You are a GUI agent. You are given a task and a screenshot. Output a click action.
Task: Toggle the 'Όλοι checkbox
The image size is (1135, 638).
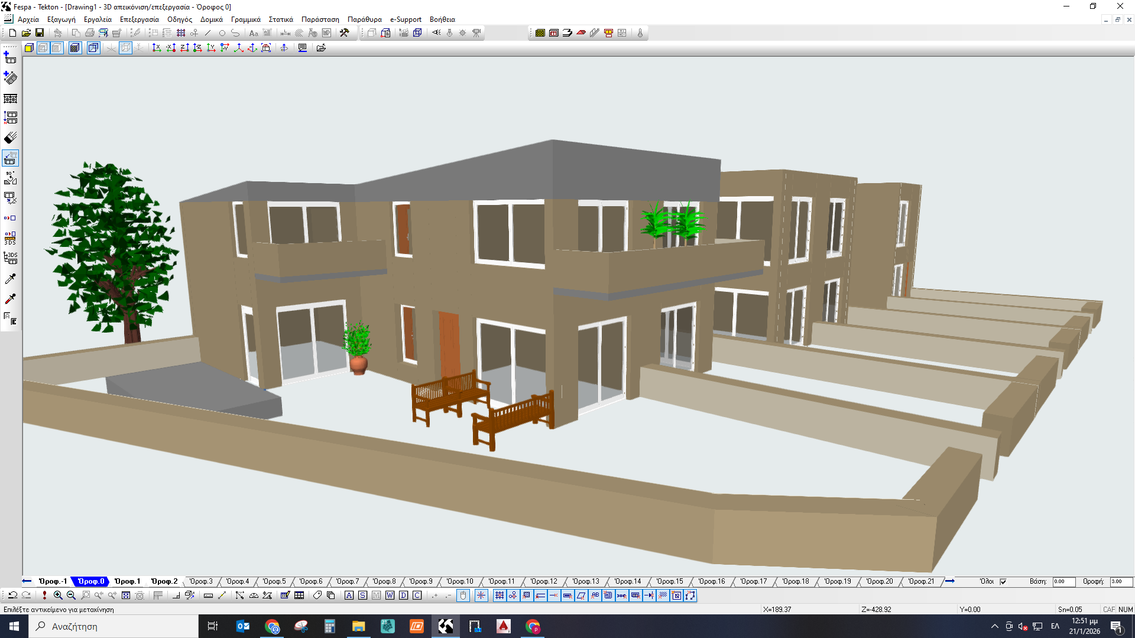click(1003, 582)
